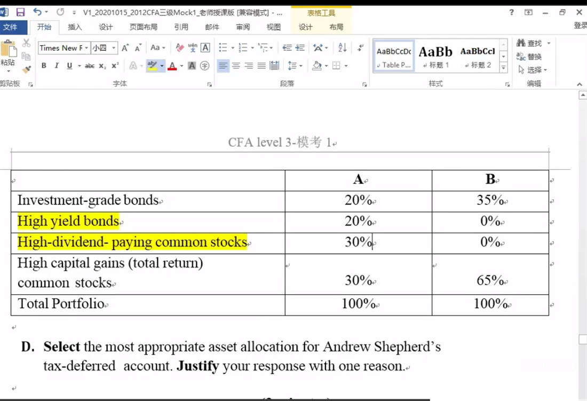
Task: Click the 替换 (Replace) button
Action: 529,57
